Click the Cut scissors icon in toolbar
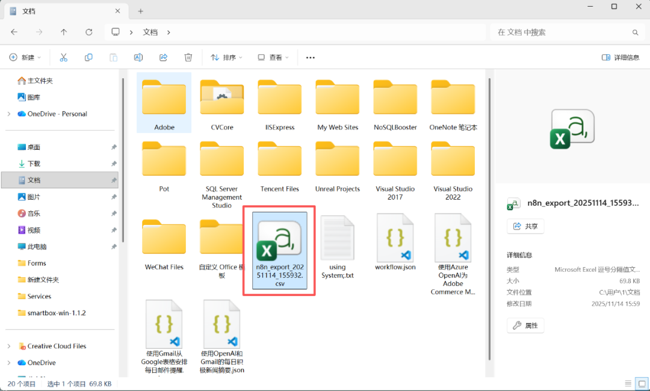The height and width of the screenshot is (391, 650). point(63,57)
